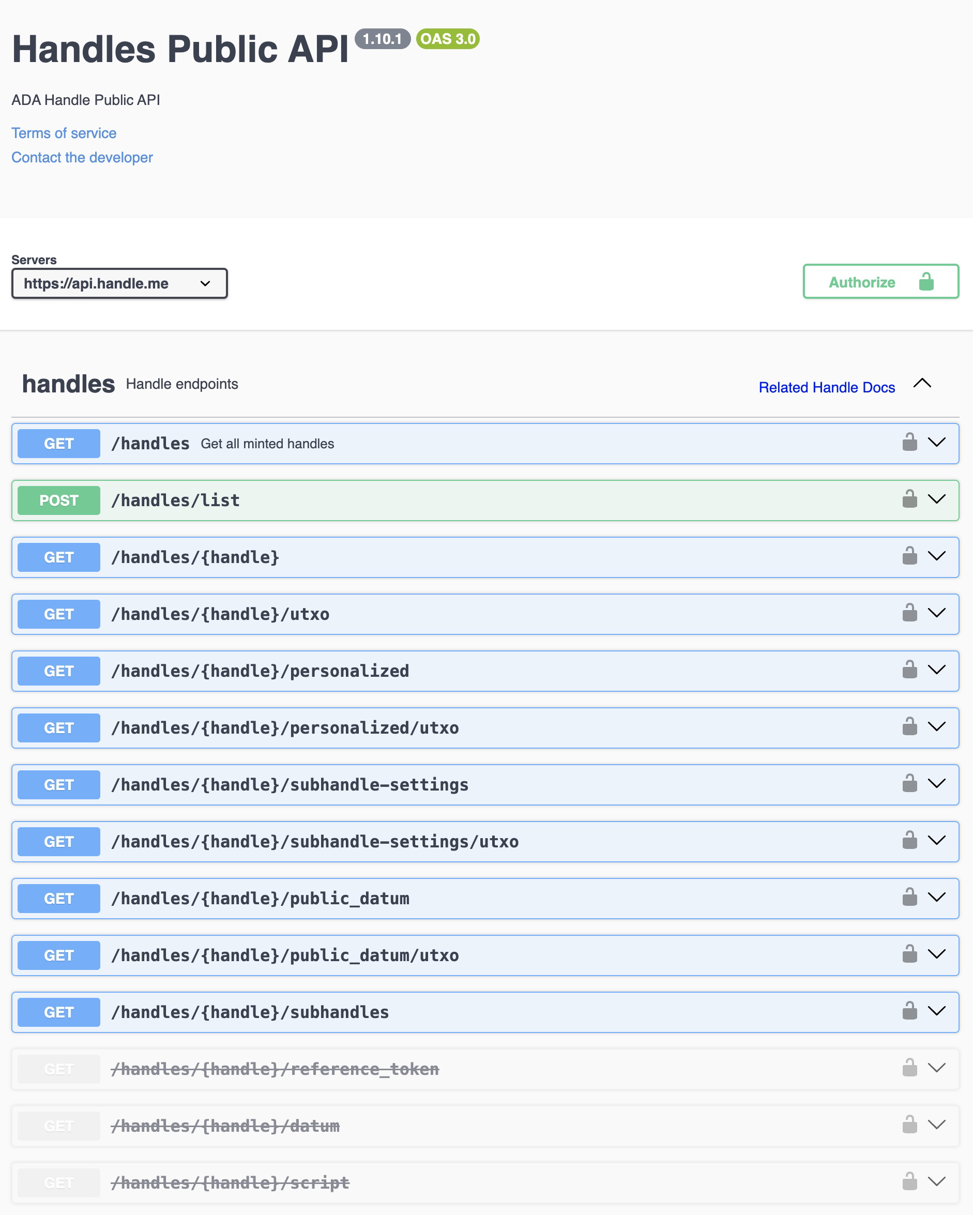Collapse the handles section with the up chevron
The width and height of the screenshot is (973, 1215).
point(922,383)
